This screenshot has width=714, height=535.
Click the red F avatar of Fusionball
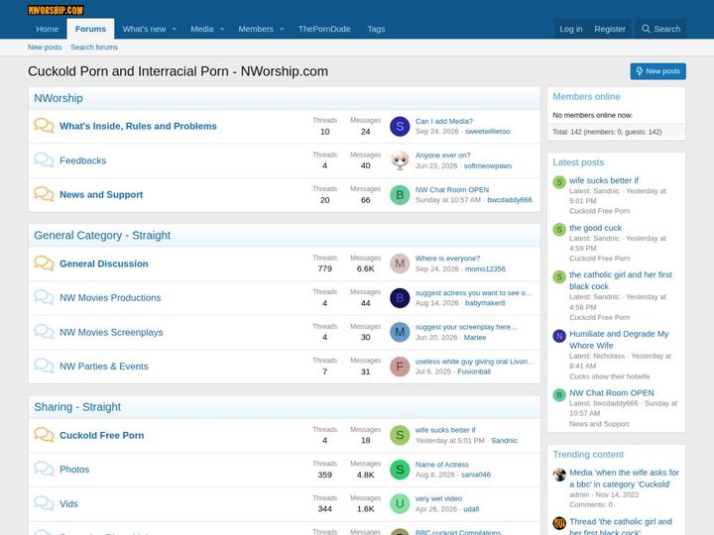tap(400, 367)
